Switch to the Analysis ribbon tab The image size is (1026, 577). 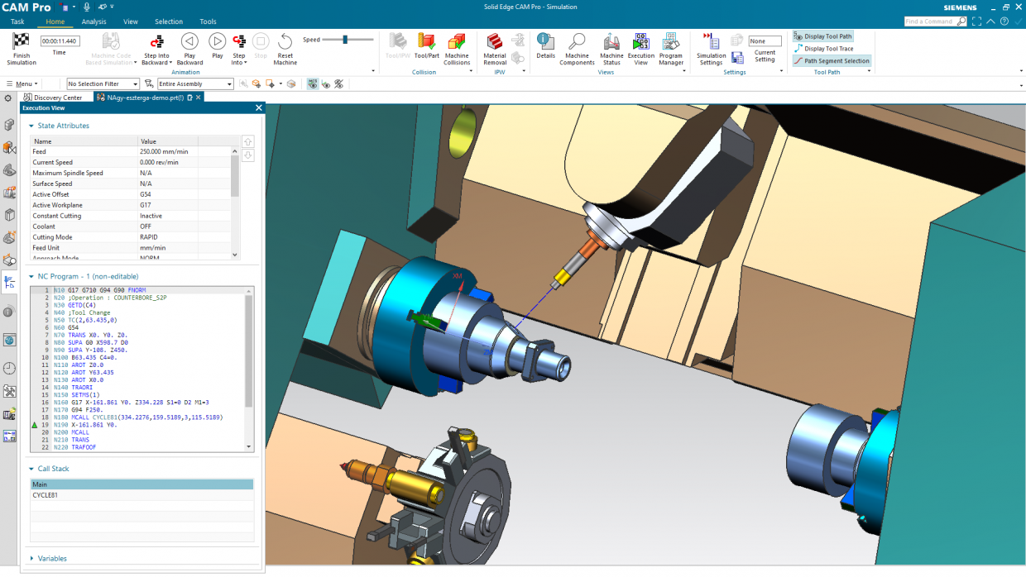(93, 21)
